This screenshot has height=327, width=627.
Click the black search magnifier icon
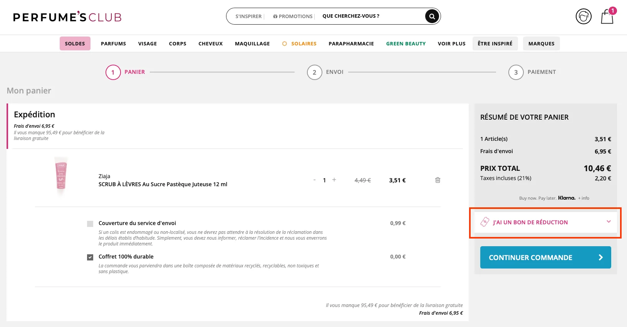coord(432,16)
